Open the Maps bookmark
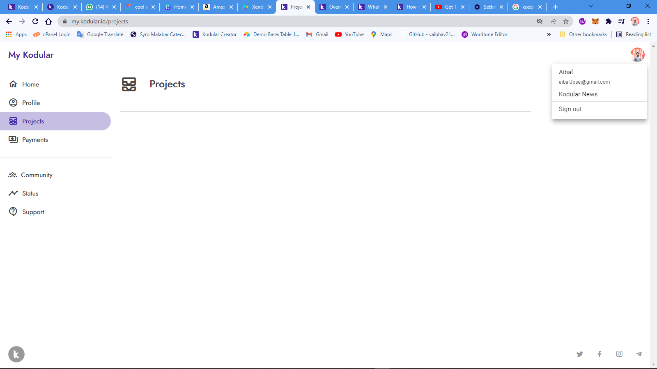The width and height of the screenshot is (657, 369). tap(381, 34)
